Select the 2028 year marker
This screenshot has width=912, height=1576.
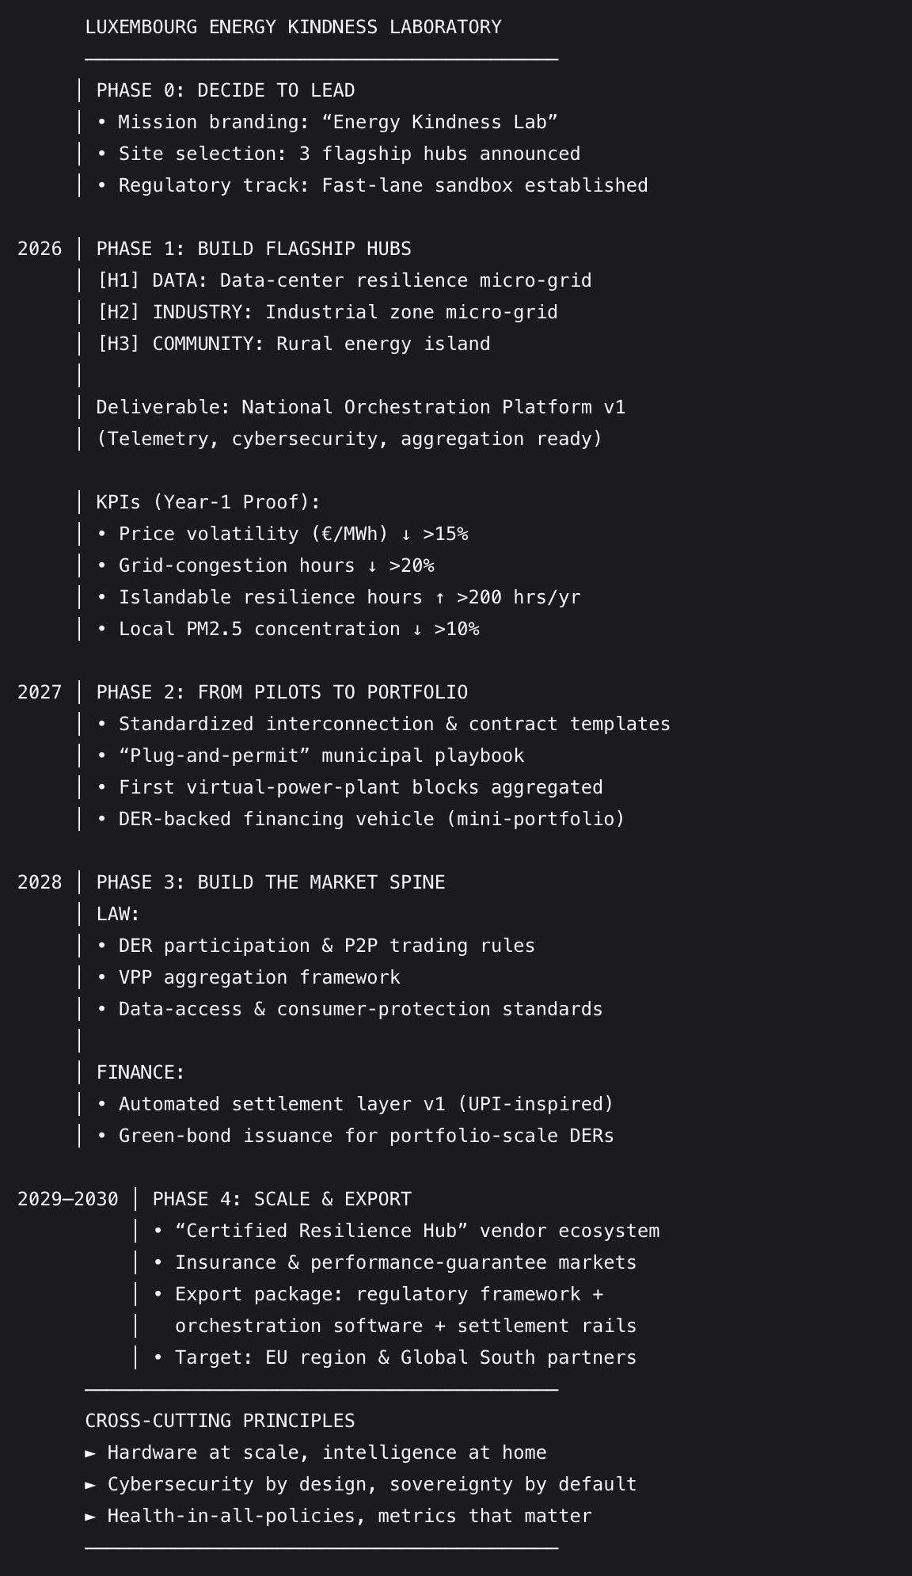pos(40,882)
